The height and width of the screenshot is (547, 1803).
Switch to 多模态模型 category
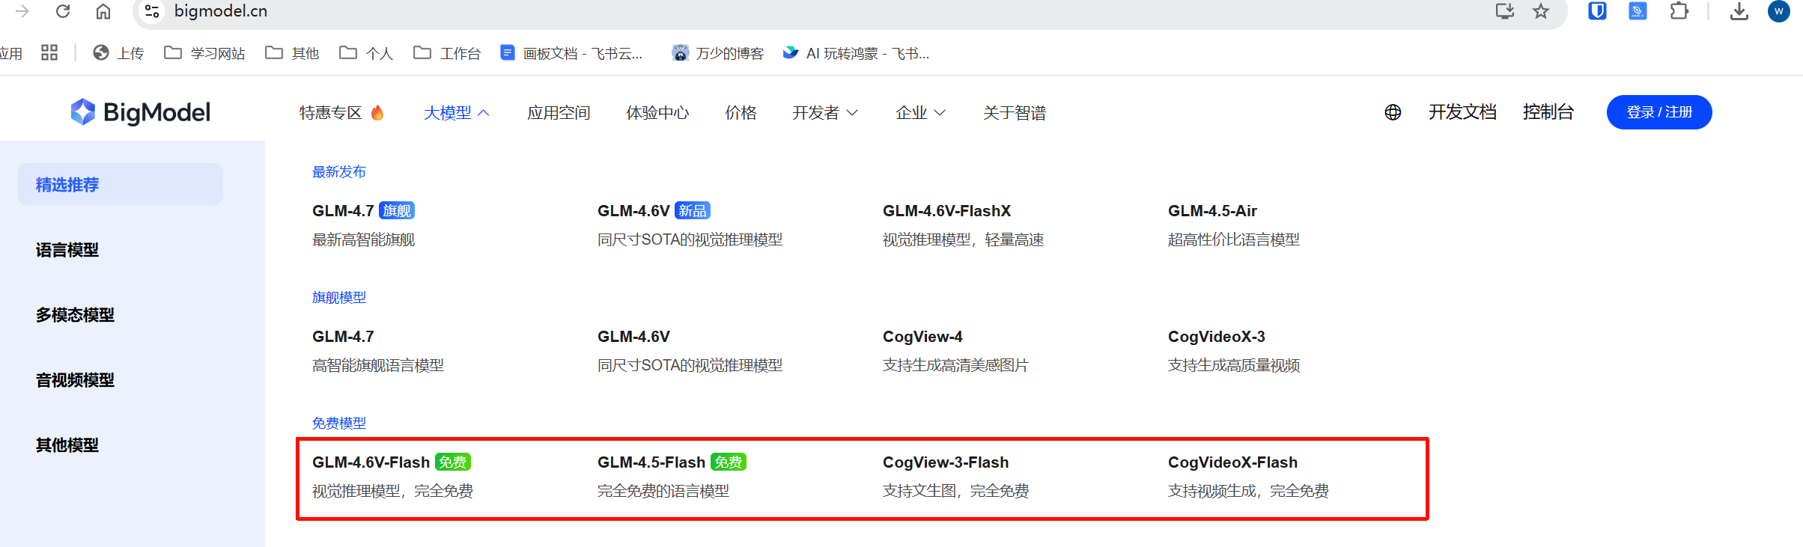(x=75, y=315)
